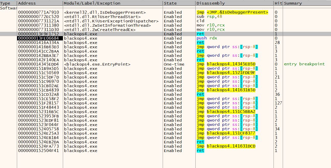Click the Type column header
The width and height of the screenshot is (331, 168).
point(8,3)
